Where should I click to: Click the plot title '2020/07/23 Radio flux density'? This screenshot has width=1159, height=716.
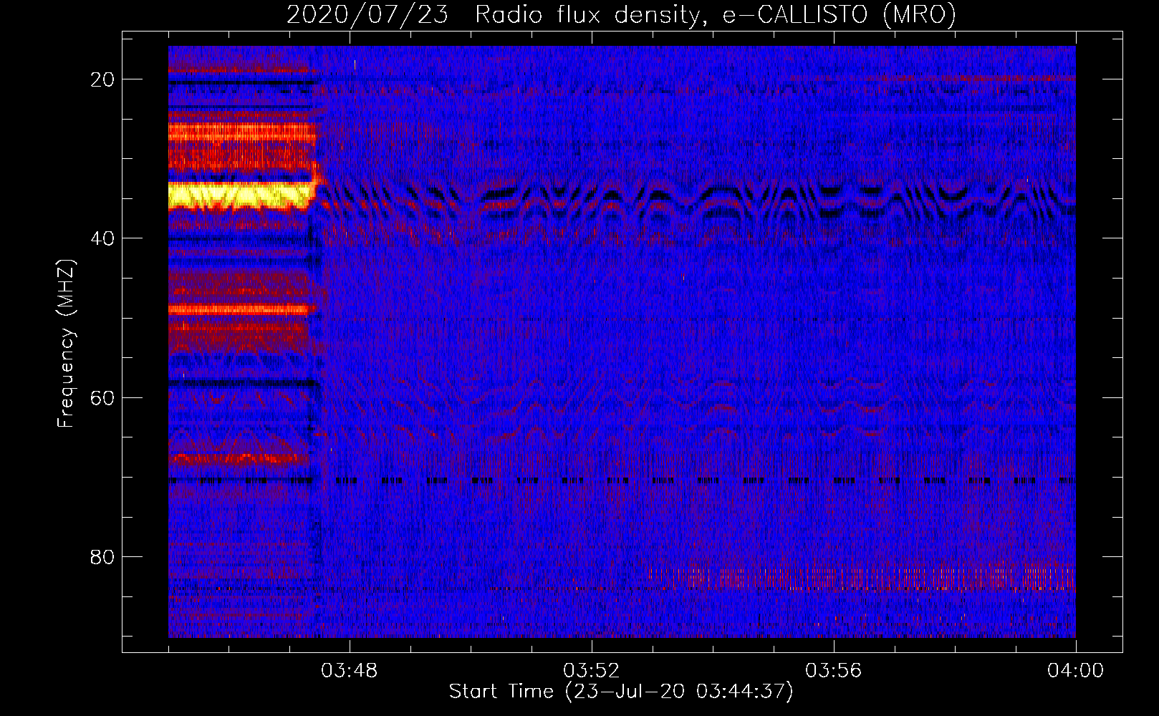click(622, 14)
